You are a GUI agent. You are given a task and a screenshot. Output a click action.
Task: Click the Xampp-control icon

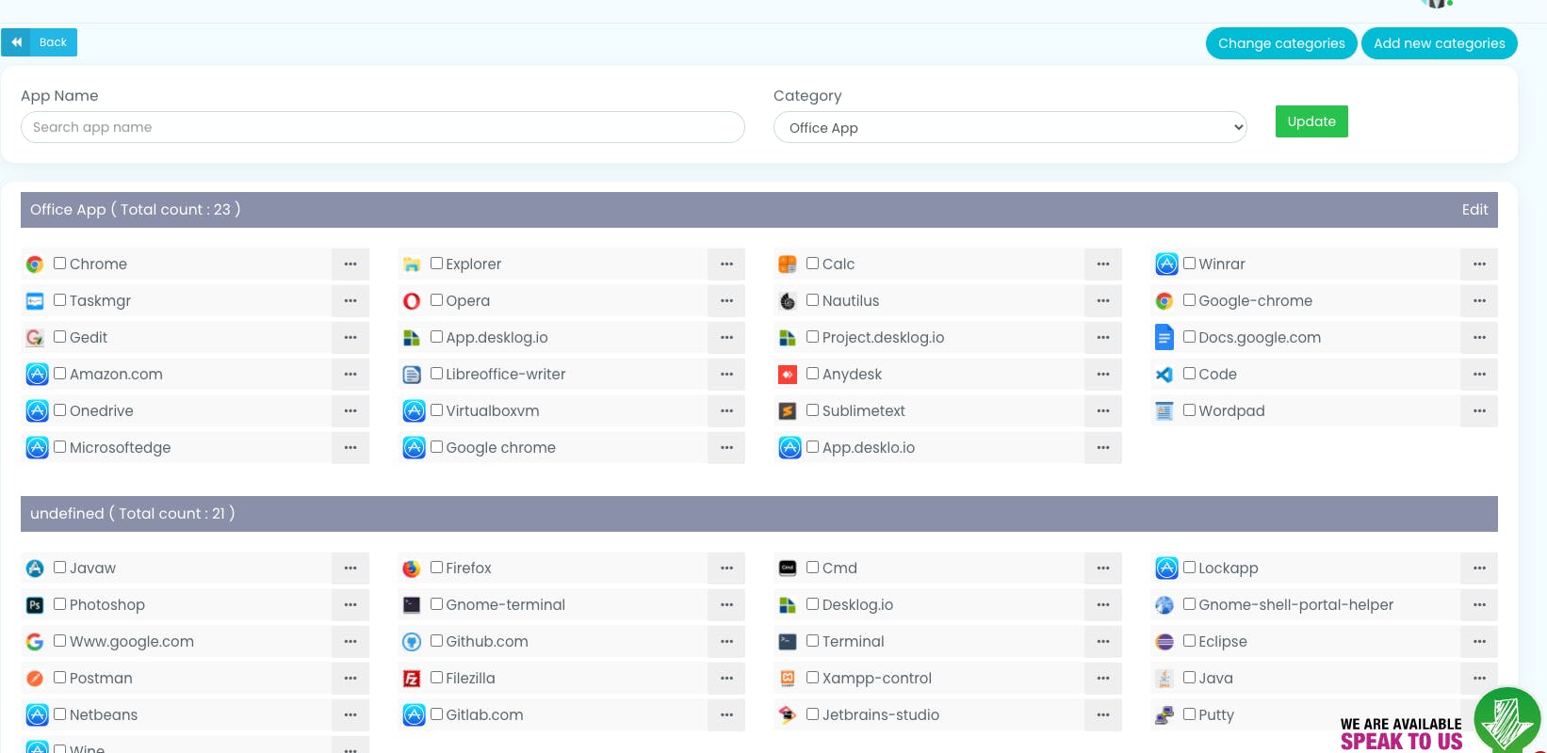point(788,679)
